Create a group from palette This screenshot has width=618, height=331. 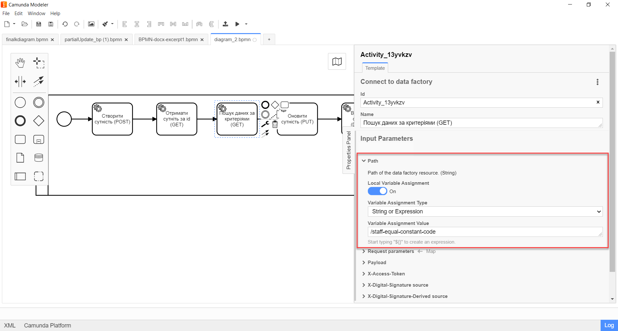coord(39,176)
